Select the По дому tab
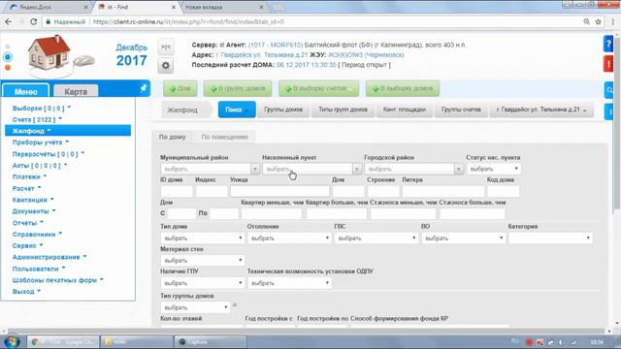The height and width of the screenshot is (349, 621). [173, 137]
